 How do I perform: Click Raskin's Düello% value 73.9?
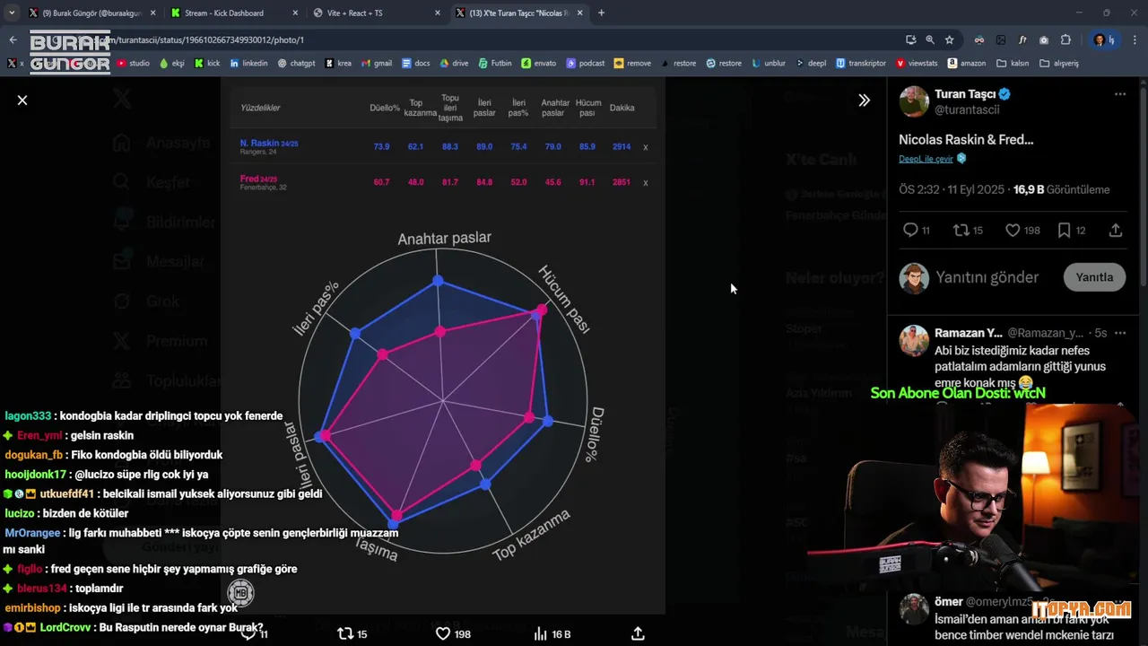pyautogui.click(x=381, y=146)
